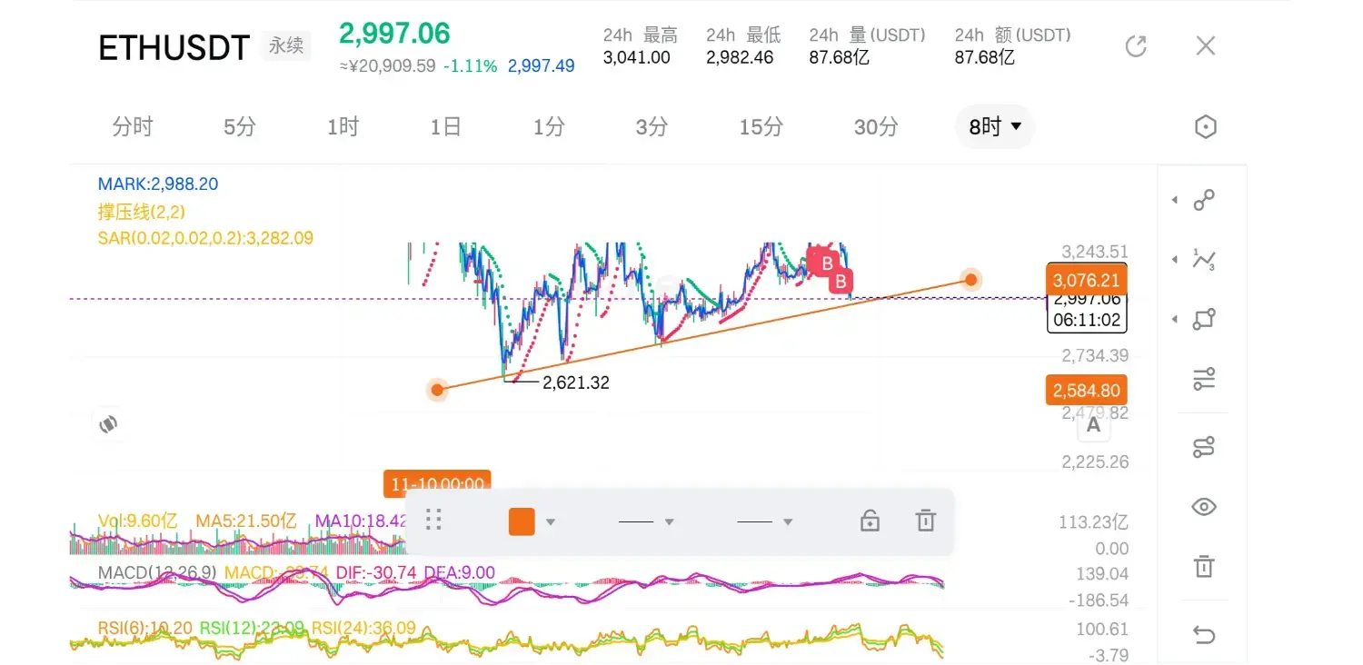Close the ETHUSDT chart view
1363x665 pixels.
click(x=1206, y=46)
